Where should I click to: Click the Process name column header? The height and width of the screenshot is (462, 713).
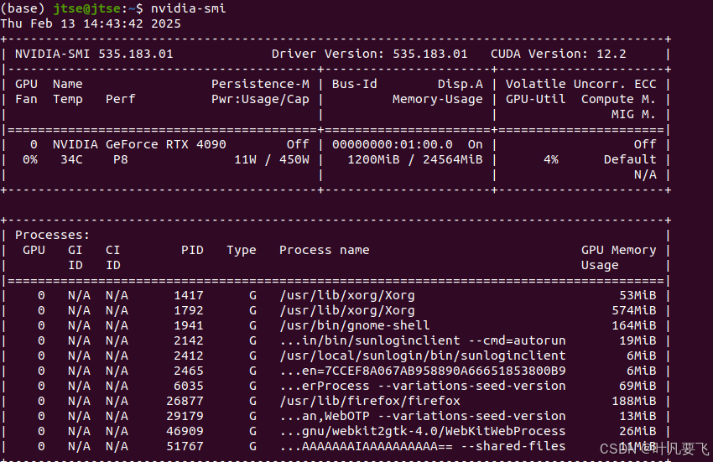click(x=325, y=250)
